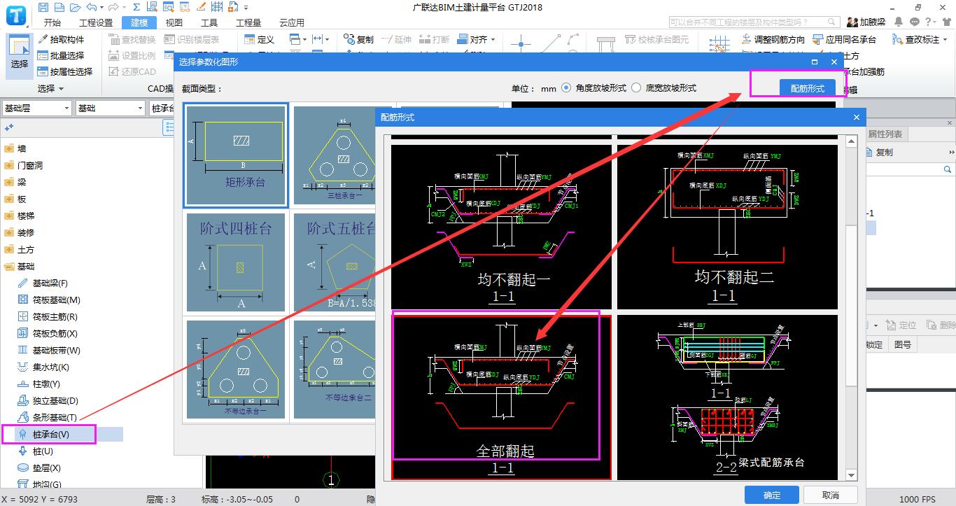Click the New file icon in quick access toolbar
Screen dimensions: 956x506
(59, 8)
